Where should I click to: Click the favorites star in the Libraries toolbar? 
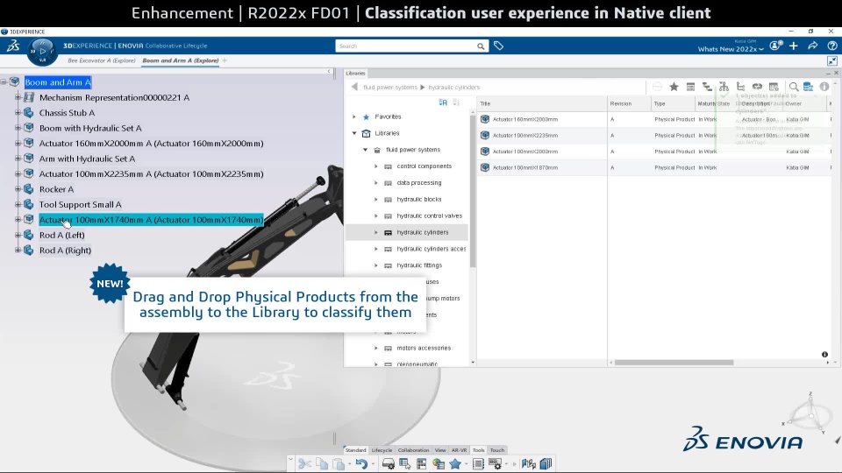674,87
